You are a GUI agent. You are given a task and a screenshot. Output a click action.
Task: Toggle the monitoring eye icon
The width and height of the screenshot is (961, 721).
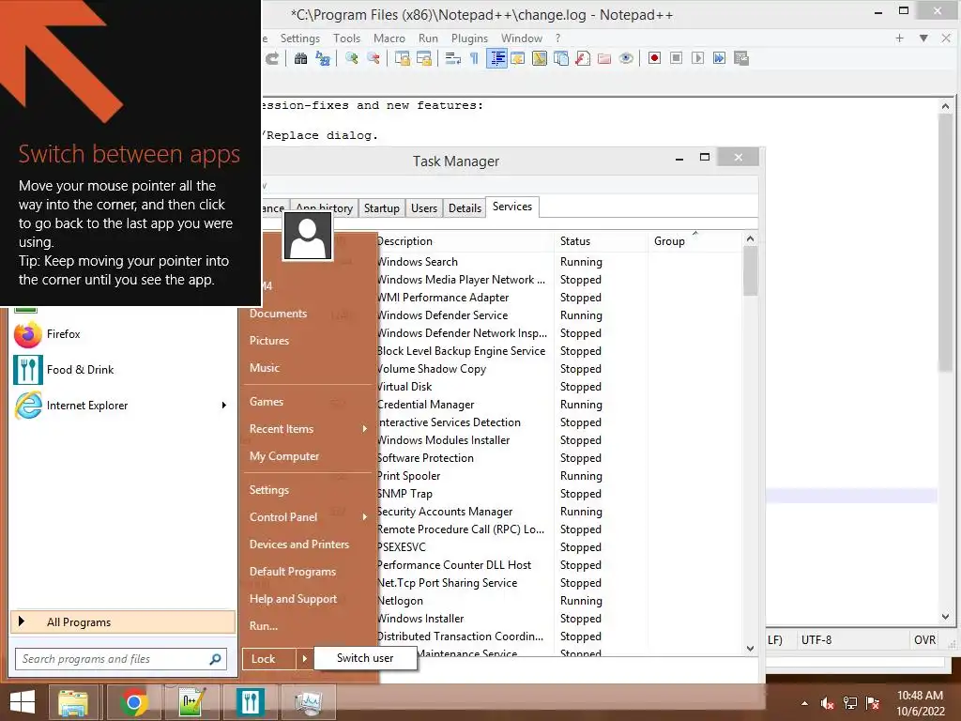coord(626,58)
